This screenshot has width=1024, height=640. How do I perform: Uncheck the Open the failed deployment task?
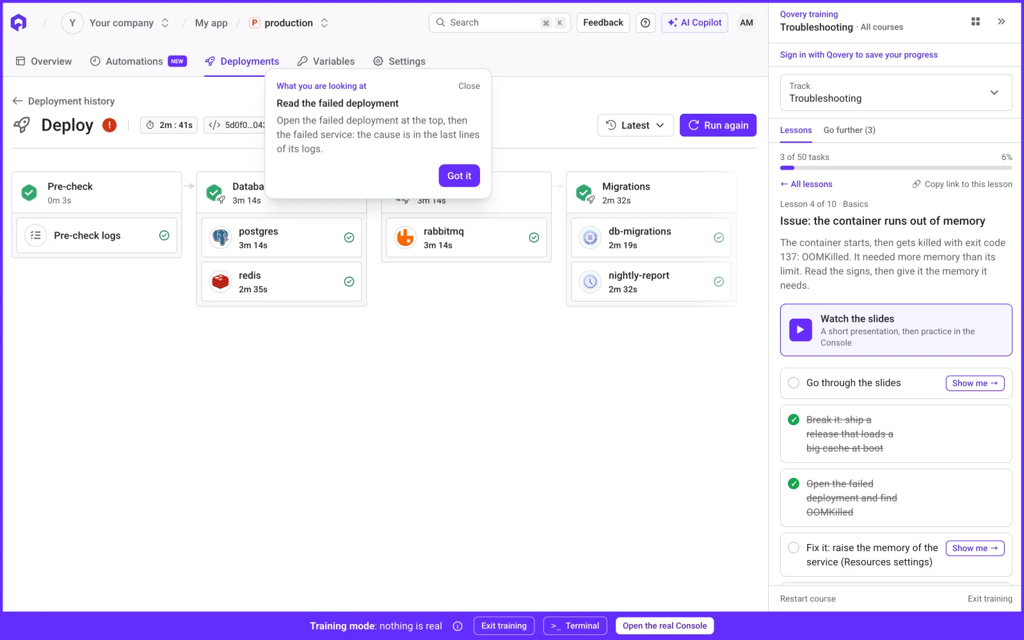(x=794, y=484)
